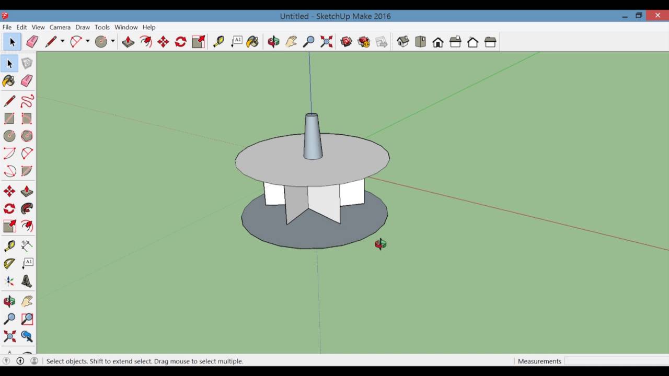This screenshot has width=669, height=376.
Task: Select the Tape Measure in top toolbar
Action: coord(218,42)
